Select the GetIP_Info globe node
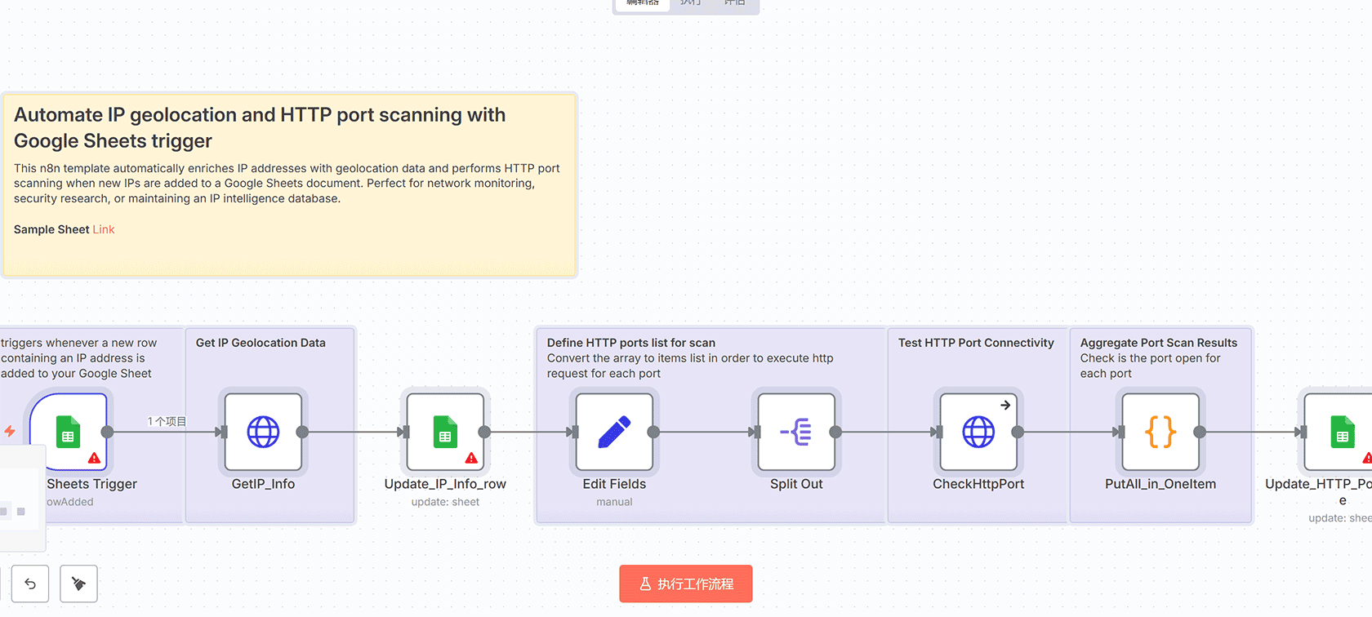 tap(263, 432)
